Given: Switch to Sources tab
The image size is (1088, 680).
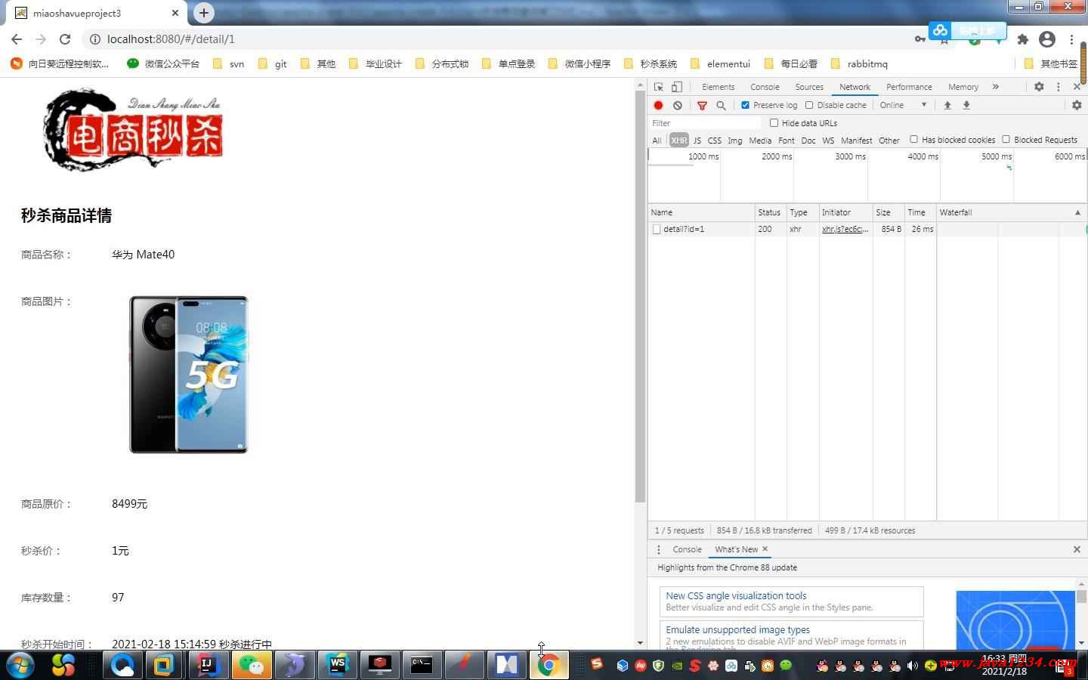Looking at the screenshot, I should point(809,87).
